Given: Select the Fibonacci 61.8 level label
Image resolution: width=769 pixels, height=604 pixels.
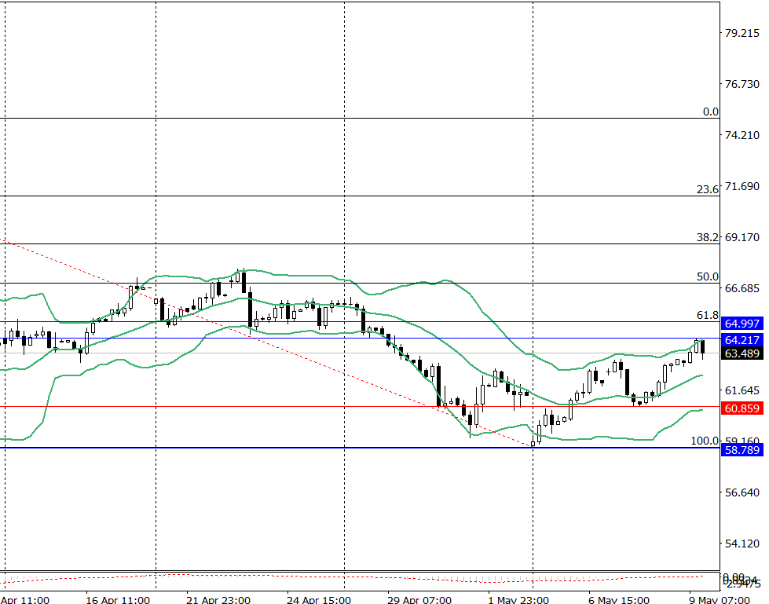Looking at the screenshot, I should tap(709, 314).
